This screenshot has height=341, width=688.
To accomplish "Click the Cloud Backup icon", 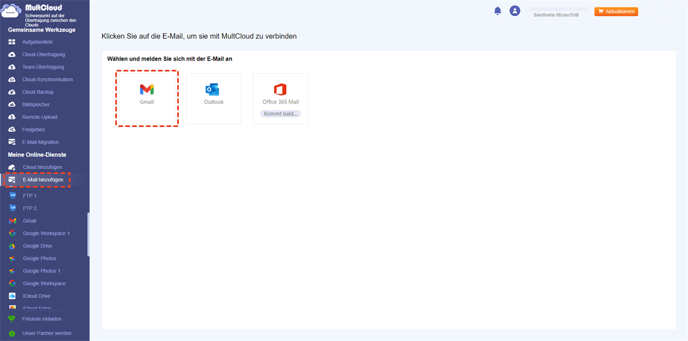I will [x=11, y=92].
